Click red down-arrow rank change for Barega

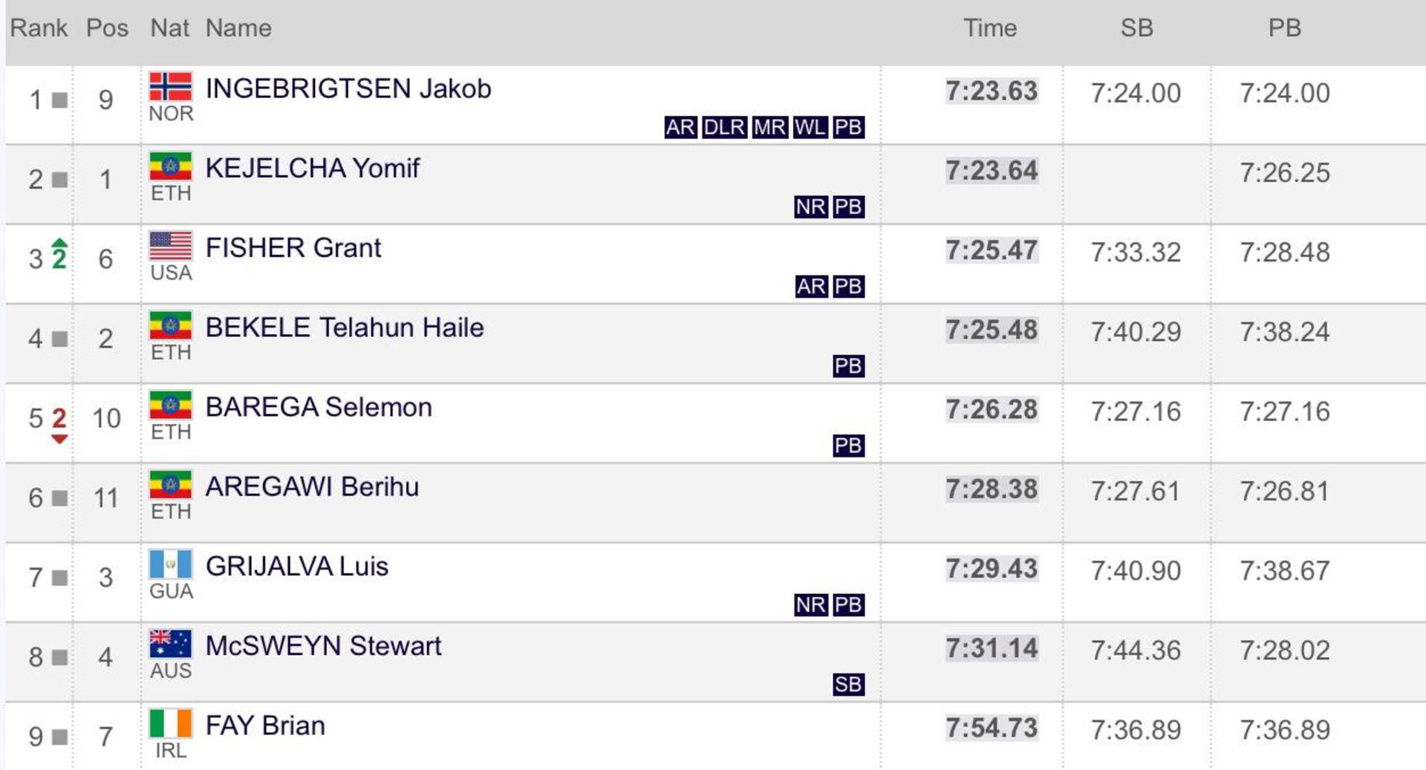[59, 425]
